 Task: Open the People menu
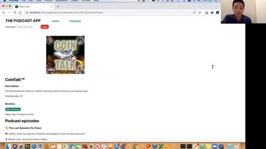(x=75, y=1)
